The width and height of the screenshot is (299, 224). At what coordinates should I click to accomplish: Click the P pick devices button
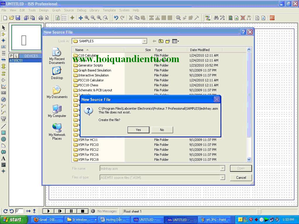click(x=11, y=56)
